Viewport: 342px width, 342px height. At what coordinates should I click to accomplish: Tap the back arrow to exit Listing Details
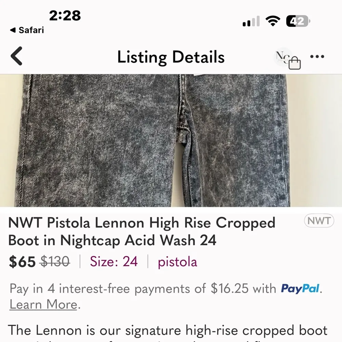(x=16, y=57)
